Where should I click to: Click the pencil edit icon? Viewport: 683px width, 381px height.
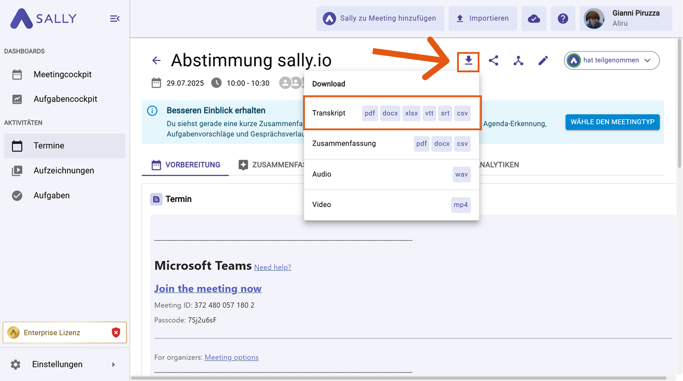tap(543, 61)
